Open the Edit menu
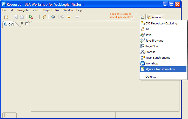Screen dimensions: 188x119 (x=12, y=10)
